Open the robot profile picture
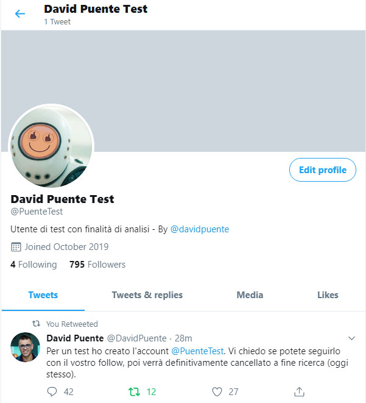This screenshot has width=366, height=403. click(51, 146)
